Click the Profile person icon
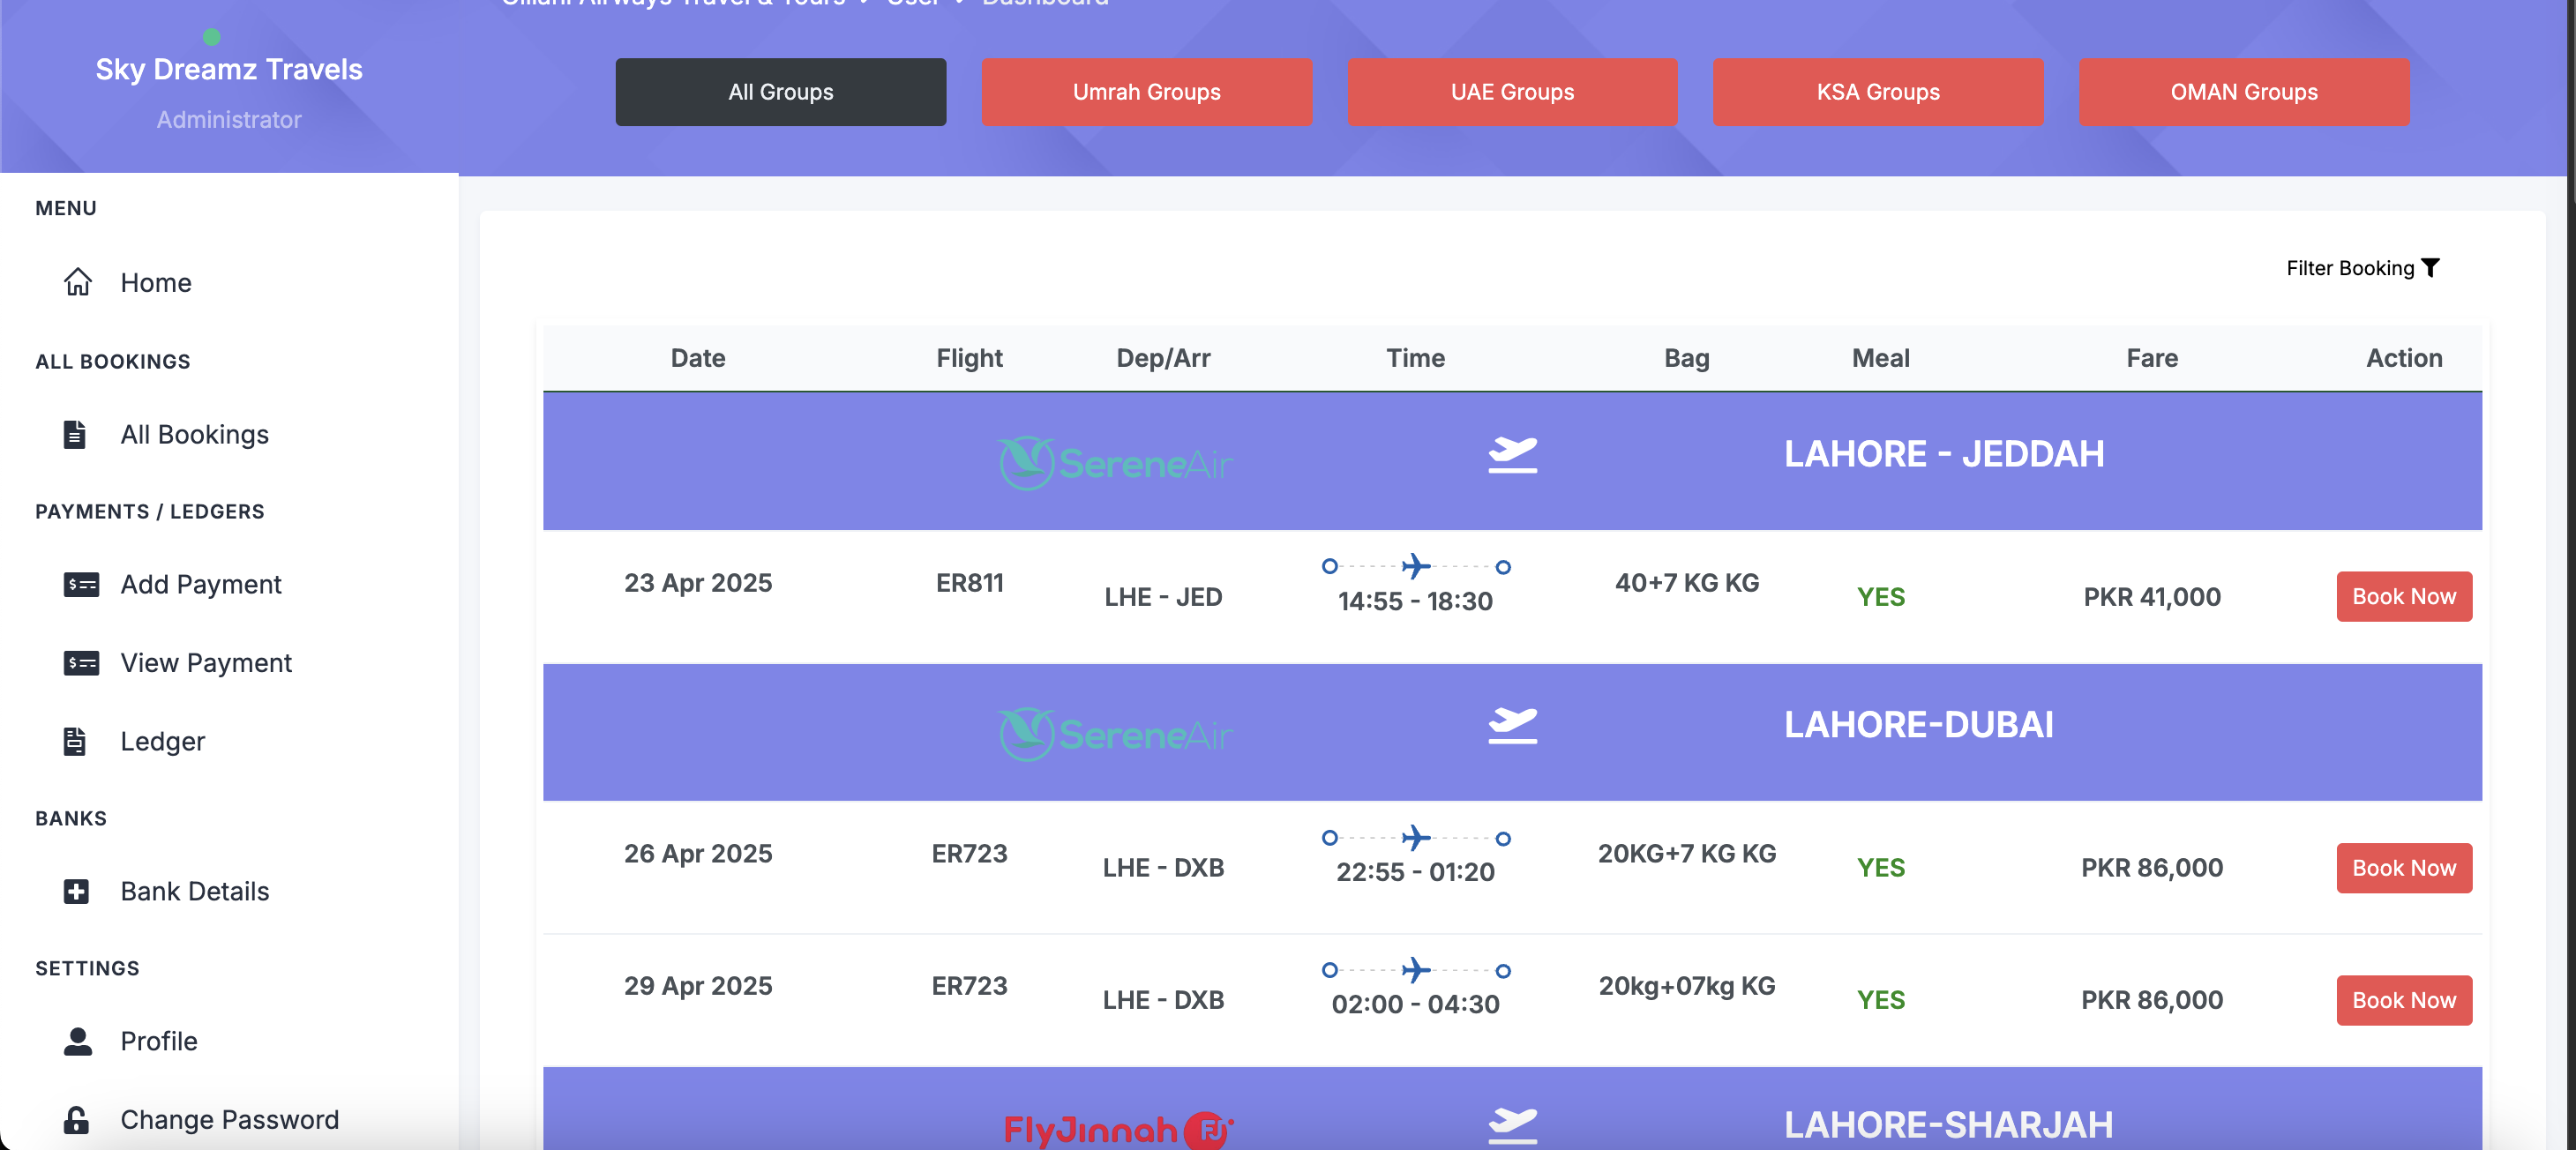 pos(77,1042)
